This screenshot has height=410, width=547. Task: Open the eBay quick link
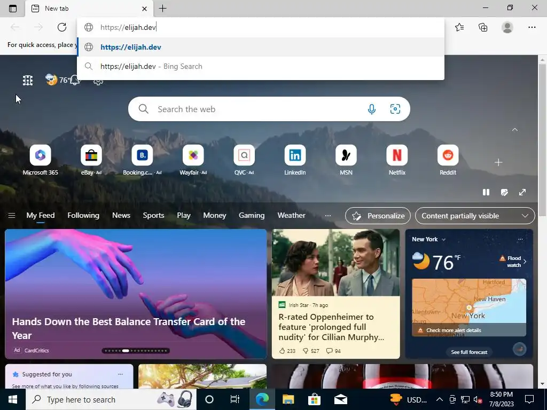[x=91, y=160]
